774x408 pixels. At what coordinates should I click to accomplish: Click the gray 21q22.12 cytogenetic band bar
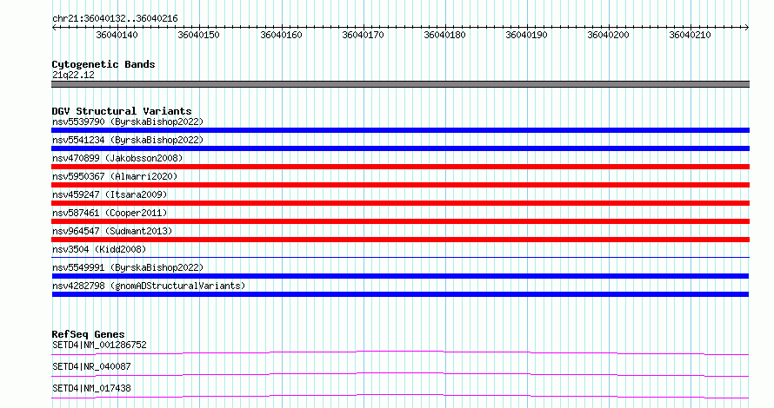tap(400, 84)
